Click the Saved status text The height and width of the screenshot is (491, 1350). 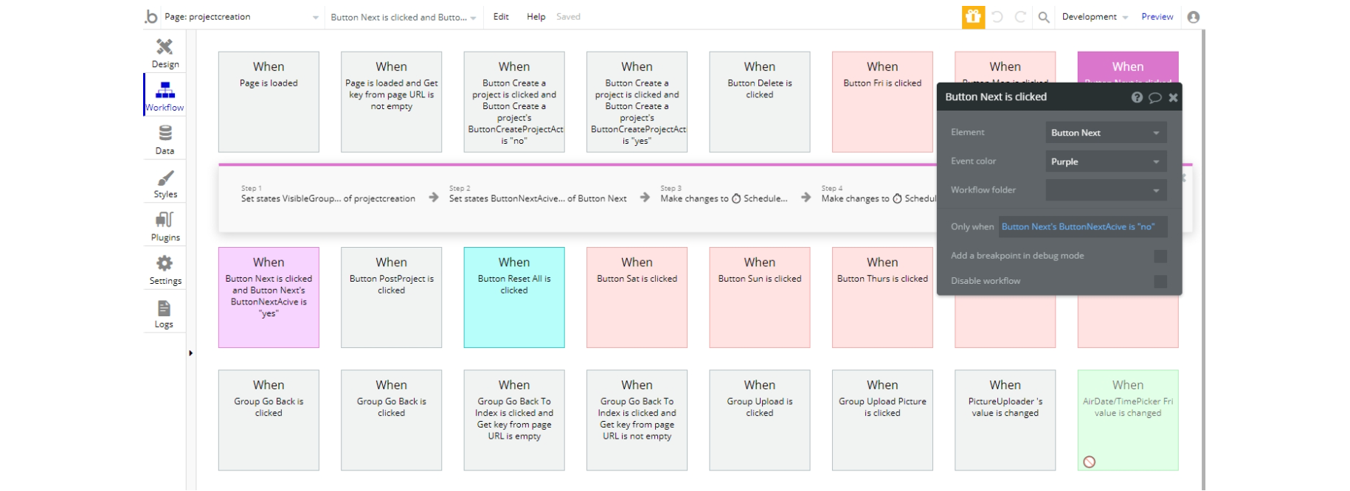click(568, 17)
